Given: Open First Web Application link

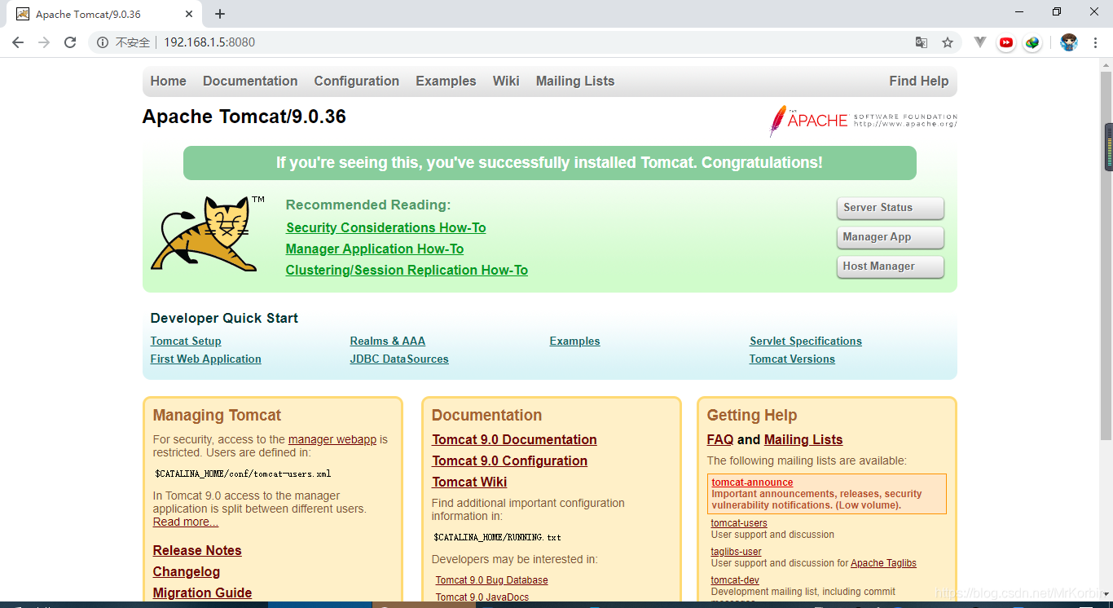Looking at the screenshot, I should pyautogui.click(x=206, y=359).
